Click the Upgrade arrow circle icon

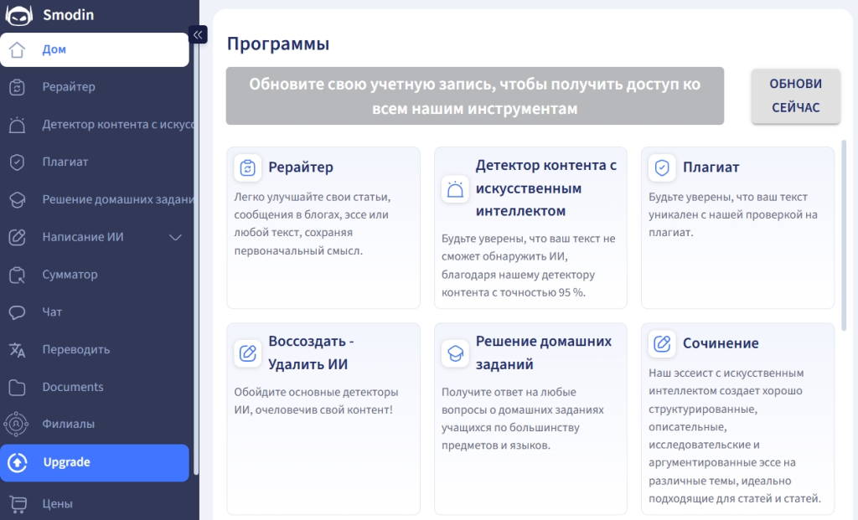point(18,462)
